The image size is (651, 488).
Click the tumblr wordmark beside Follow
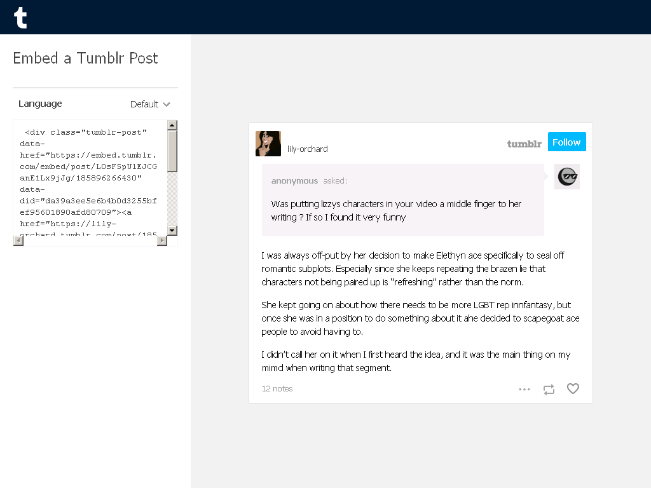[524, 144]
